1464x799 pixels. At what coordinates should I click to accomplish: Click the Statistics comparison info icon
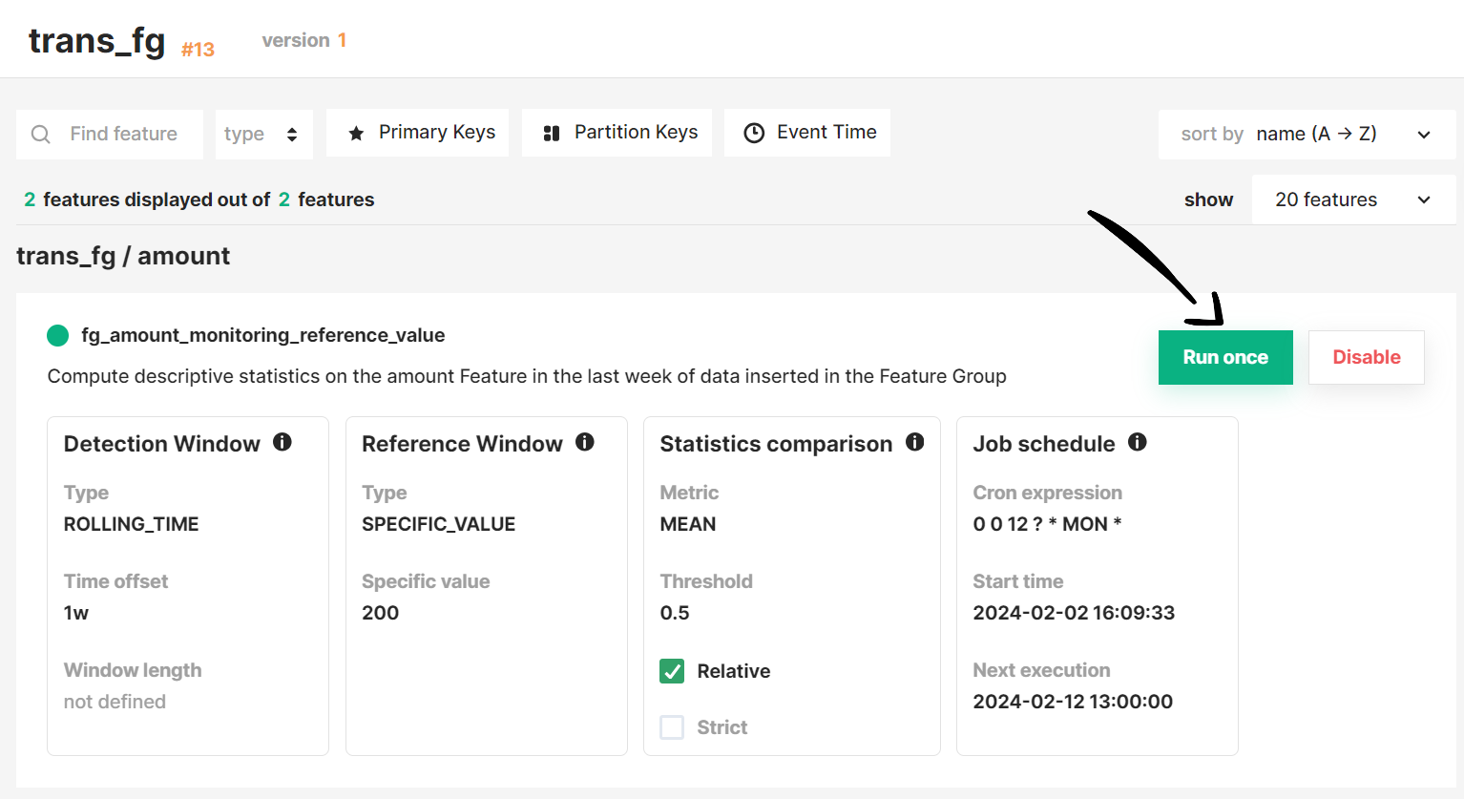click(914, 441)
